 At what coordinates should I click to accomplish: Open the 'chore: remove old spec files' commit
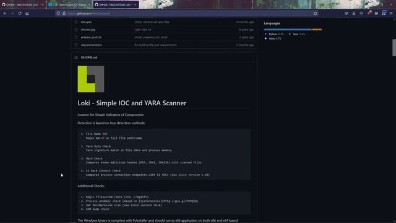(x=152, y=22)
